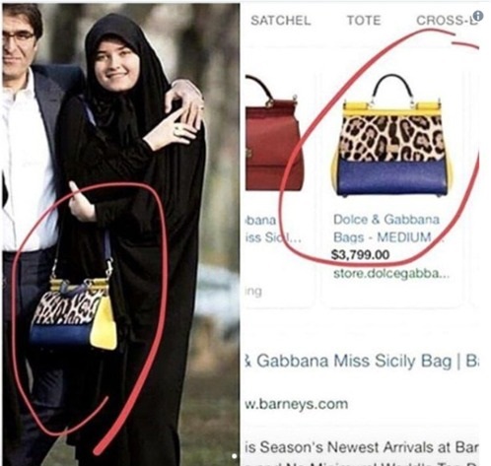This screenshot has width=491, height=466.
Task: Click the partially visible 'ing' shopping label
Action: click(253, 292)
